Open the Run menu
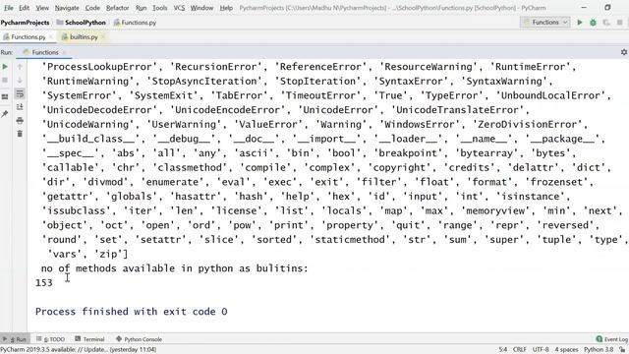The height and width of the screenshot is (354, 629). [141, 8]
